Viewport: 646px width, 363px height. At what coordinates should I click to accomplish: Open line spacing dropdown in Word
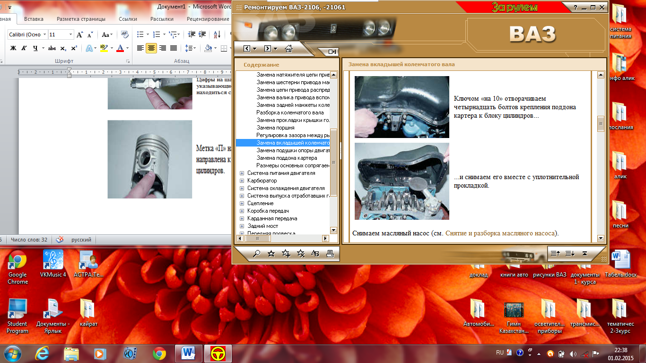(x=190, y=48)
